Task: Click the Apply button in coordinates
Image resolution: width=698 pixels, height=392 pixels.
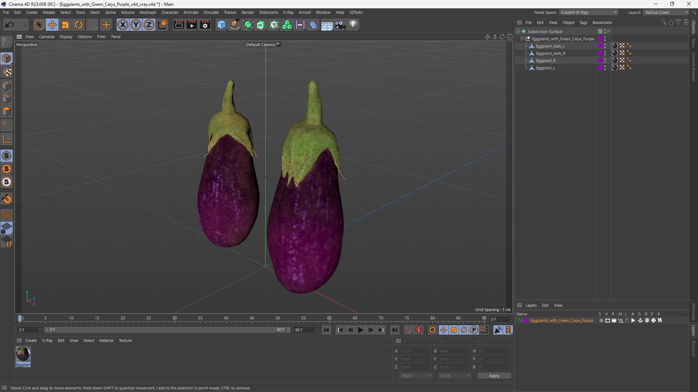Action: [x=494, y=376]
